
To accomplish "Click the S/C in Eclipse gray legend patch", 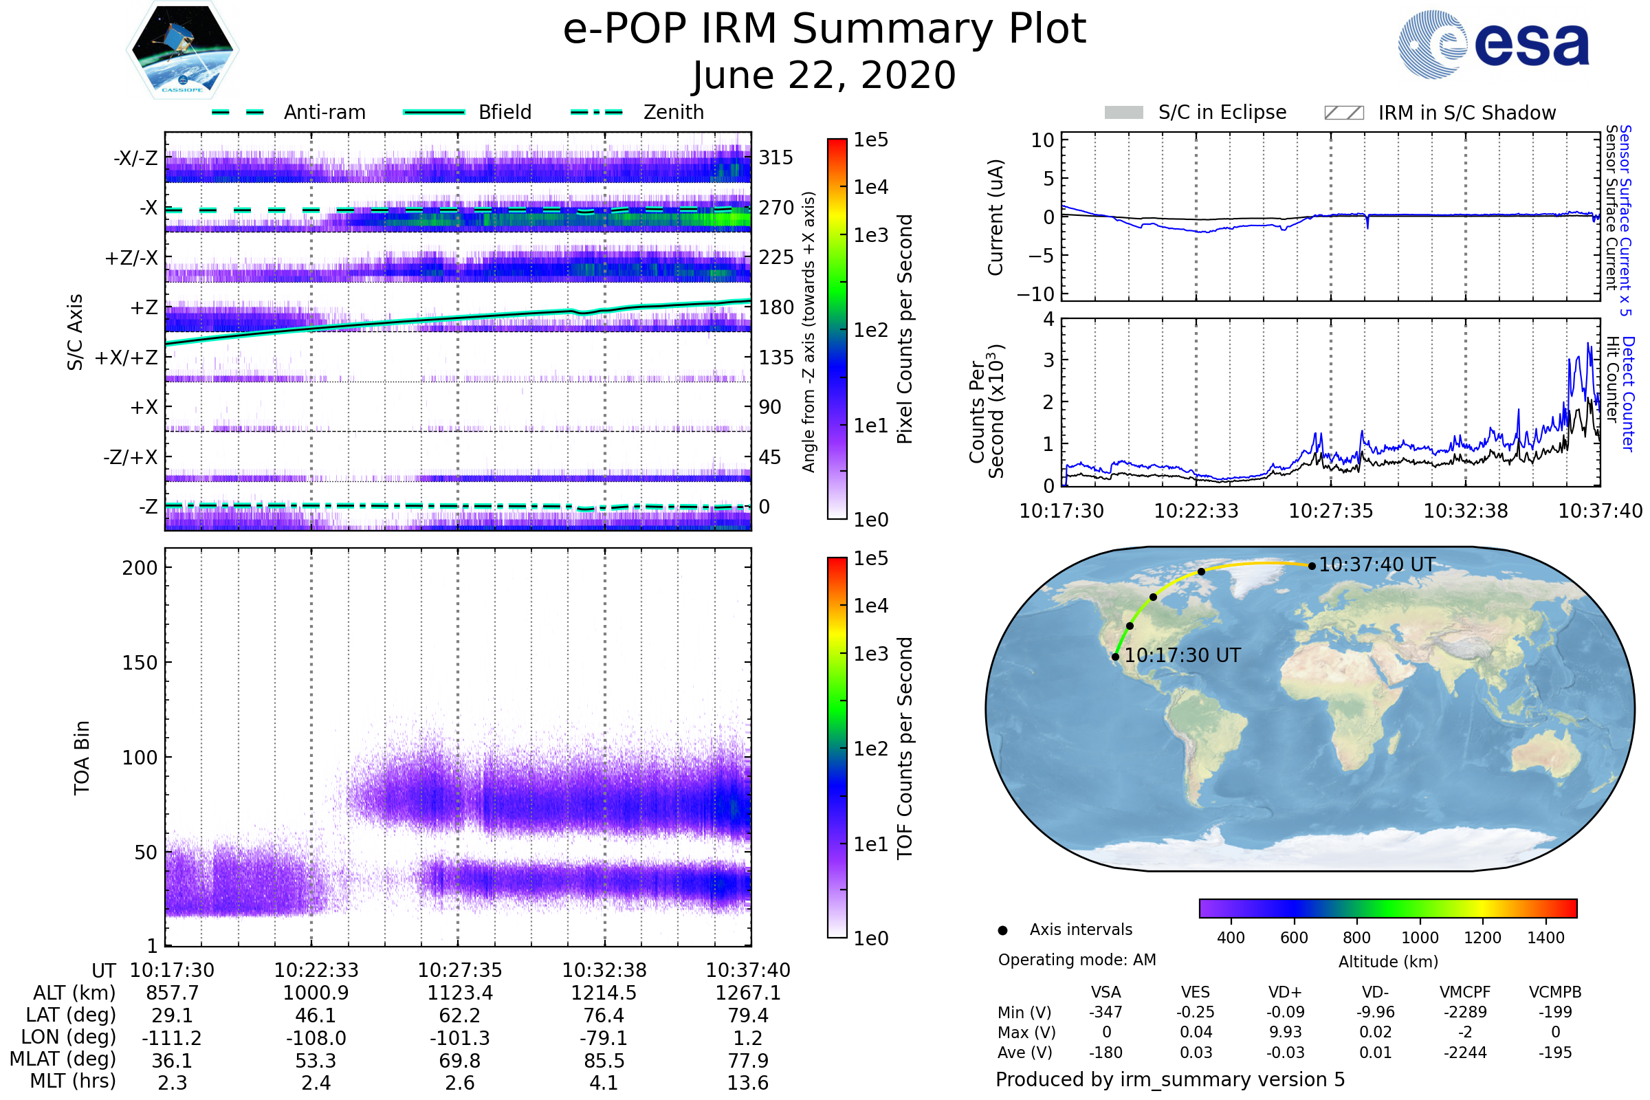I will click(1123, 113).
